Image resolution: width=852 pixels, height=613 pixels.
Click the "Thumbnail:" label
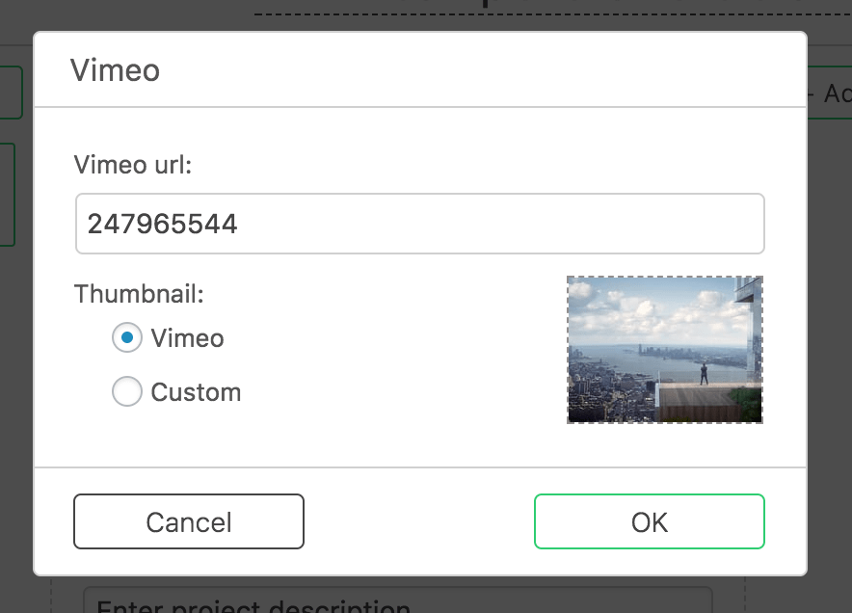139,294
